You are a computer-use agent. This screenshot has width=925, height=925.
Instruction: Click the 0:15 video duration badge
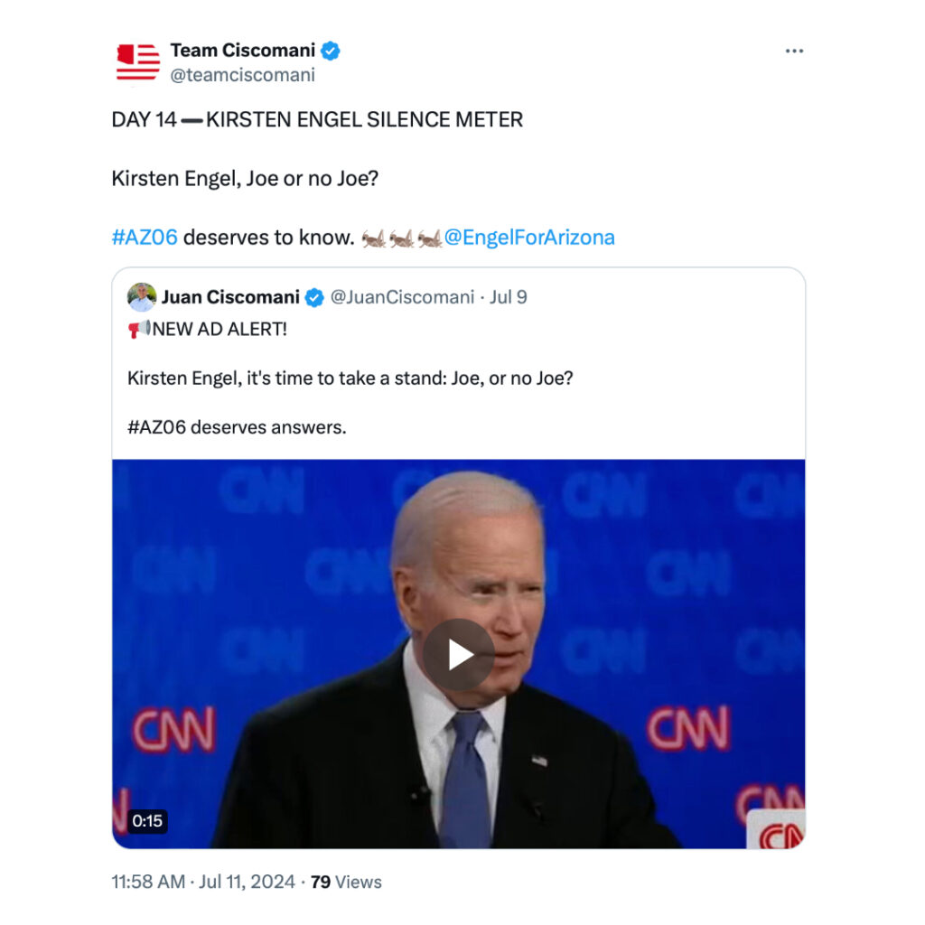[x=147, y=821]
